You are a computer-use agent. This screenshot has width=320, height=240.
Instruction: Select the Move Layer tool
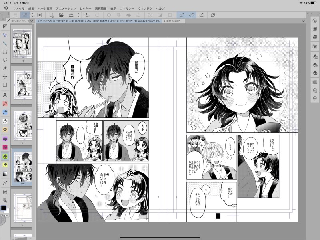(5, 76)
